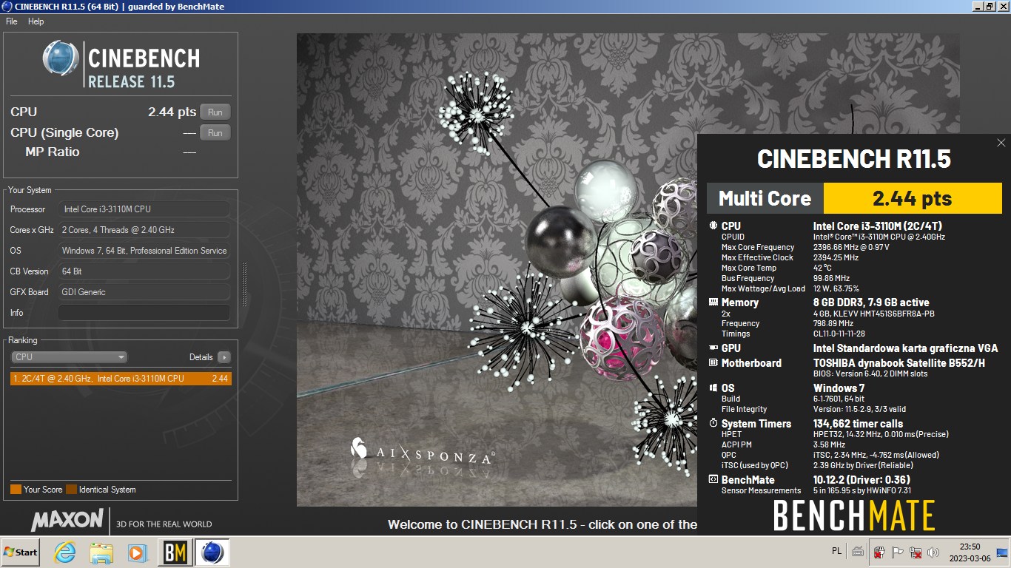This screenshot has width=1011, height=568.
Task: Click the Identical System brown legend swatch
Action: click(71, 490)
